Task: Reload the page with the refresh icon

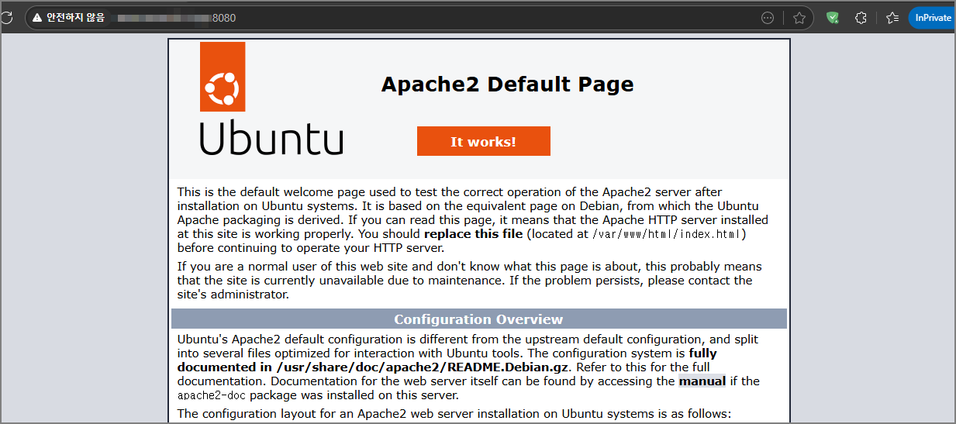Action: (x=5, y=17)
